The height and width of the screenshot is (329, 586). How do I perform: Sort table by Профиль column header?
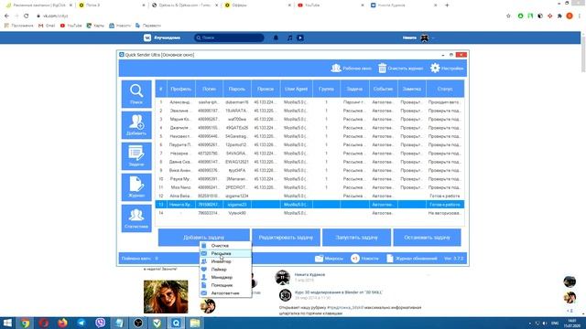click(181, 89)
